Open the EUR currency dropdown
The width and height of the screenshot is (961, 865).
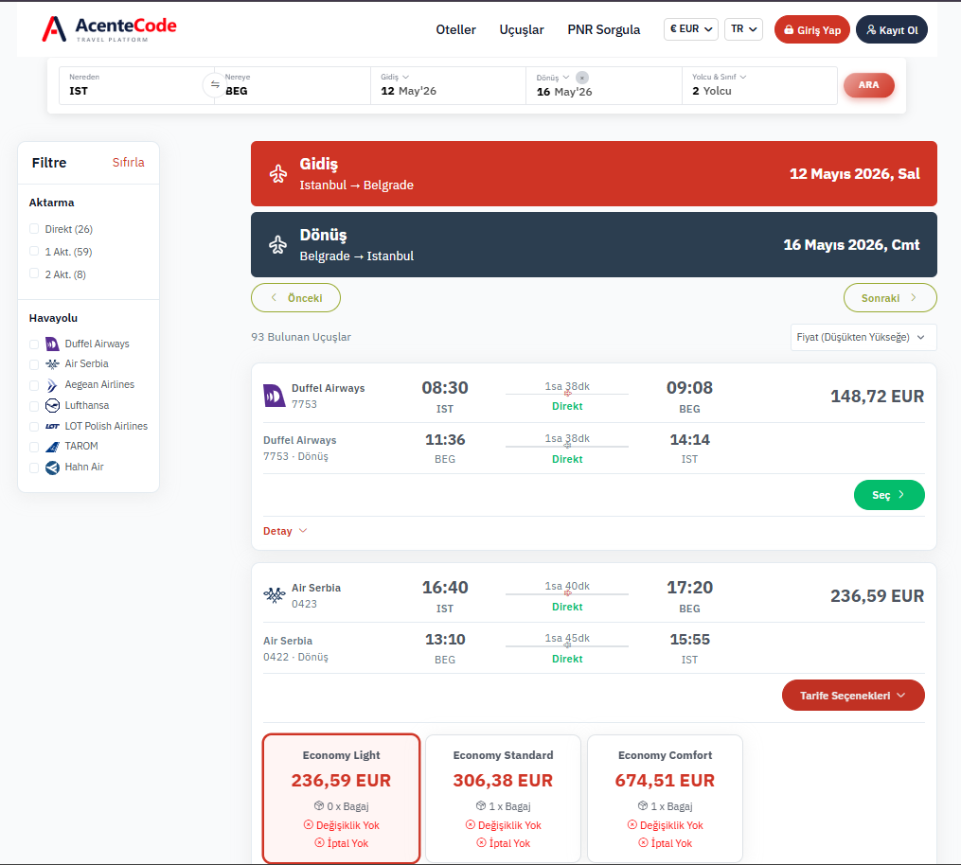(690, 29)
